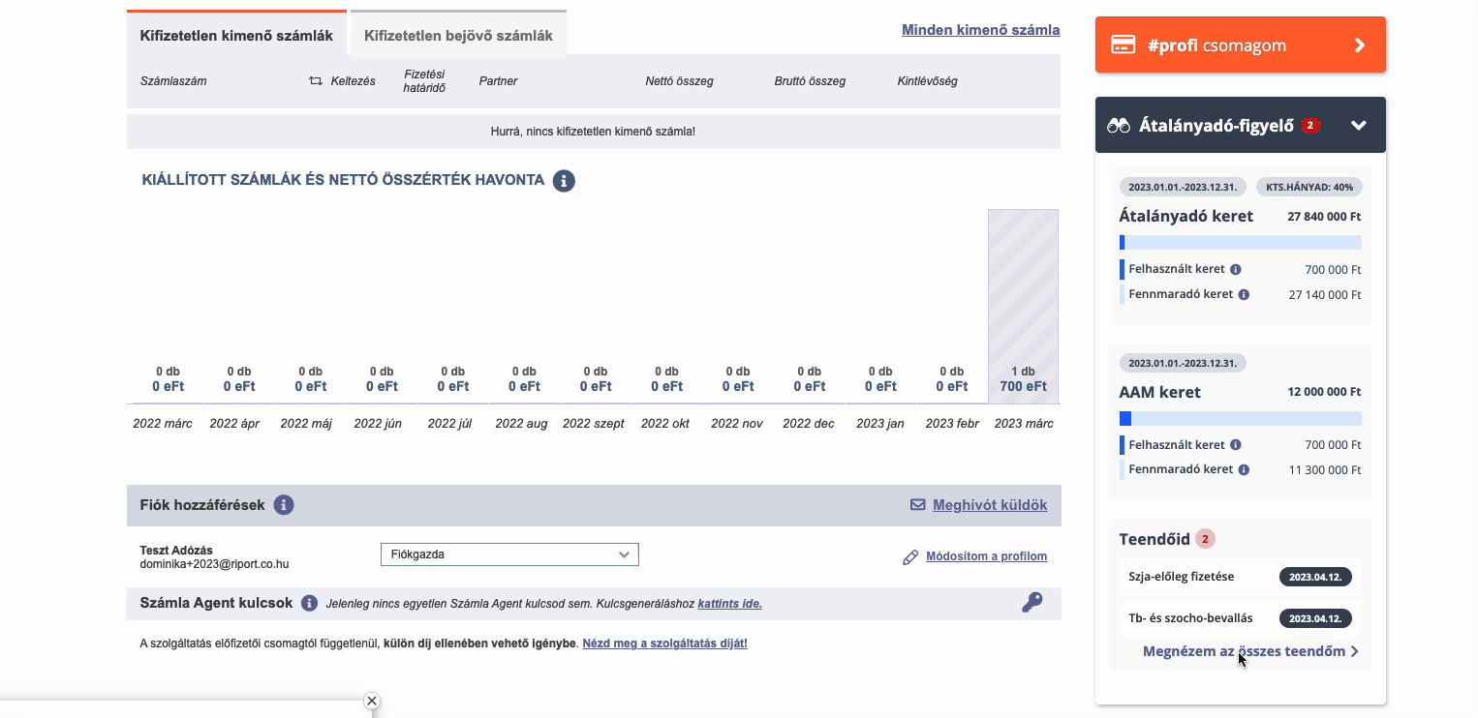
Task: Show info for Átalányadó Felhasznált keret
Action: coord(1236,270)
